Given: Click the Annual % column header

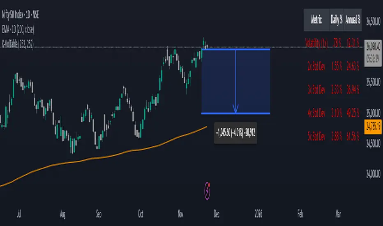Looking at the screenshot, I should (x=353, y=20).
